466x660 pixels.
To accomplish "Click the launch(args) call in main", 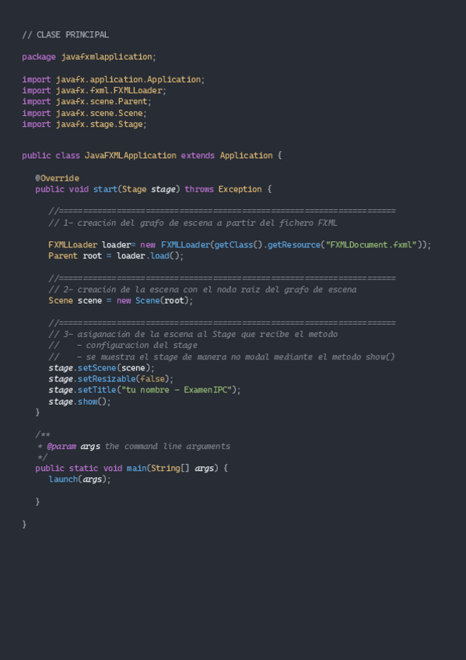I will 78,479.
